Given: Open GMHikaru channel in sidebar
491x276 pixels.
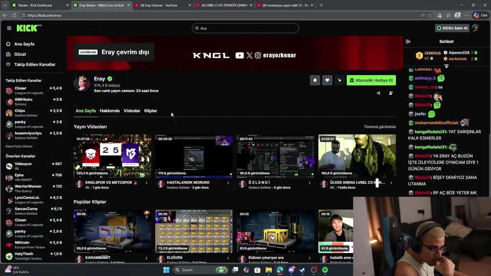Looking at the screenshot, I should coord(34,102).
